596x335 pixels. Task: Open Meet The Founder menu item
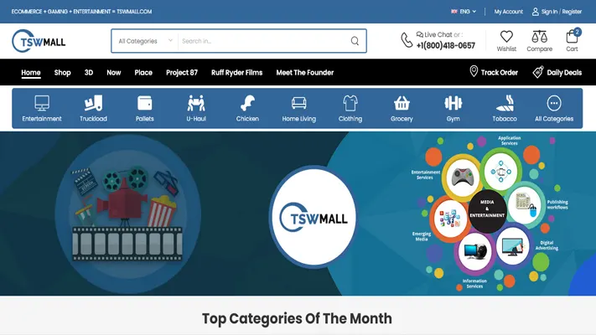(305, 72)
